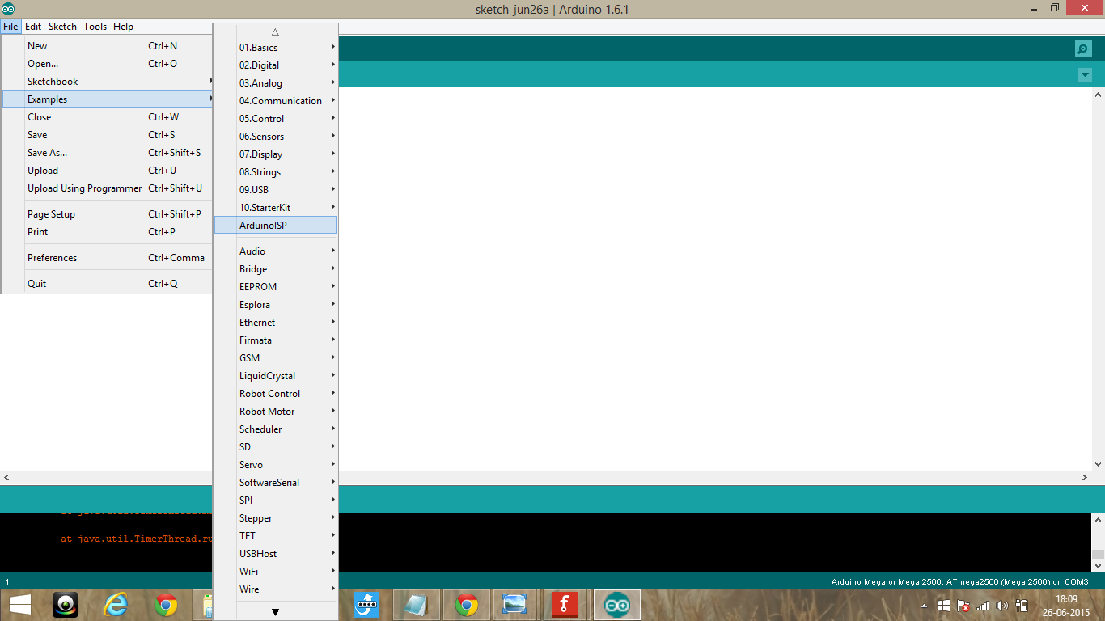Image resolution: width=1105 pixels, height=621 pixels.
Task: Expand the EEPROM library examples
Action: click(x=275, y=287)
